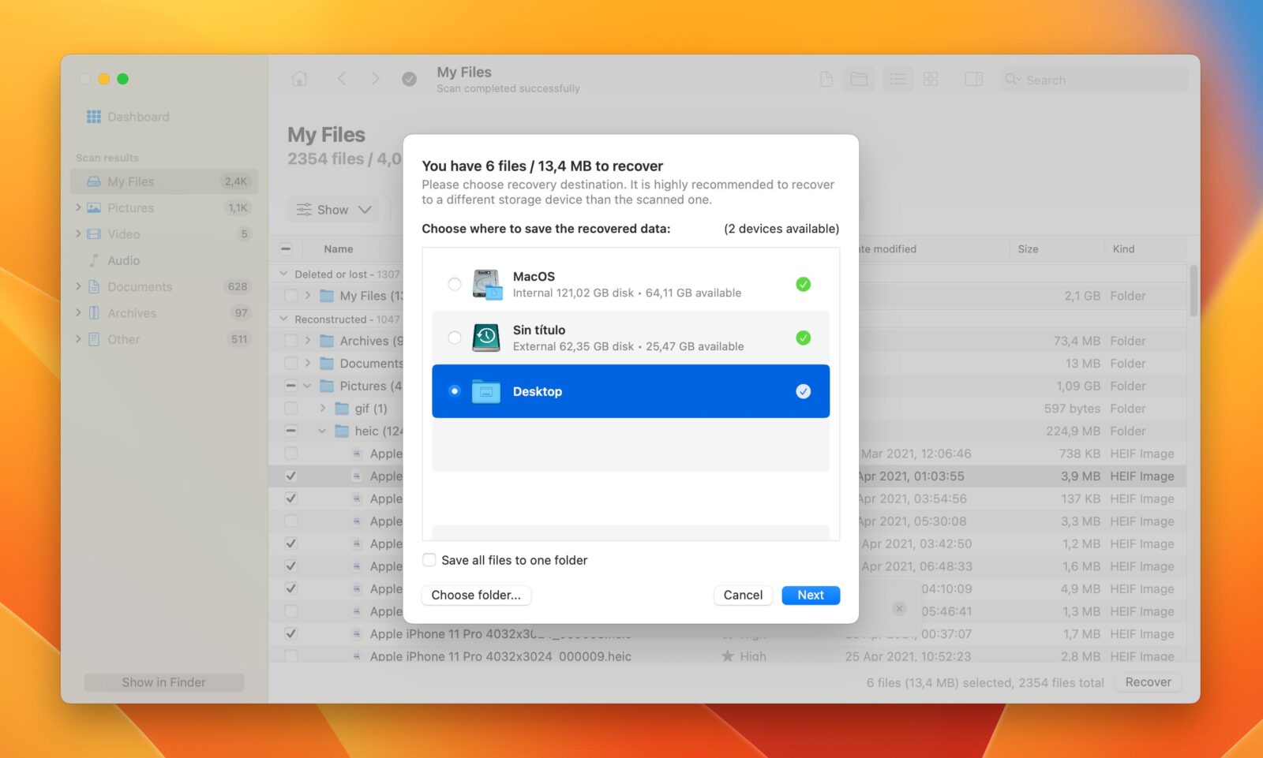
Task: Click Choose folder to pick a destination
Action: pyautogui.click(x=476, y=595)
